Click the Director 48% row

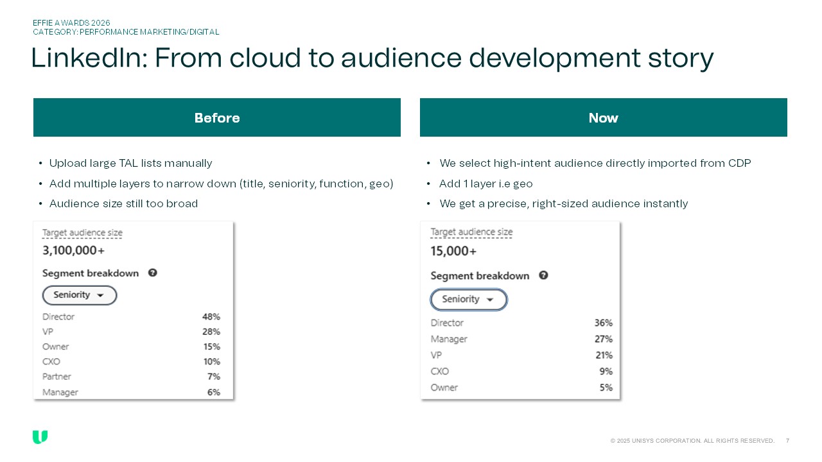[x=131, y=317]
